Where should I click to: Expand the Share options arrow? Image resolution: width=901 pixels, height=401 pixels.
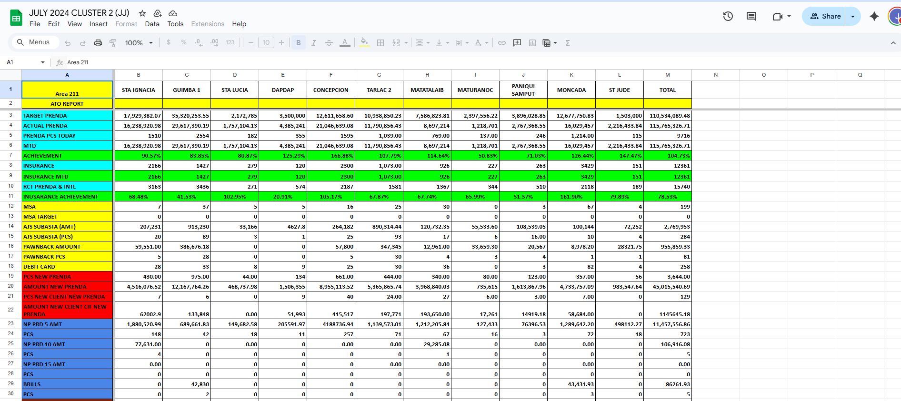pos(853,16)
